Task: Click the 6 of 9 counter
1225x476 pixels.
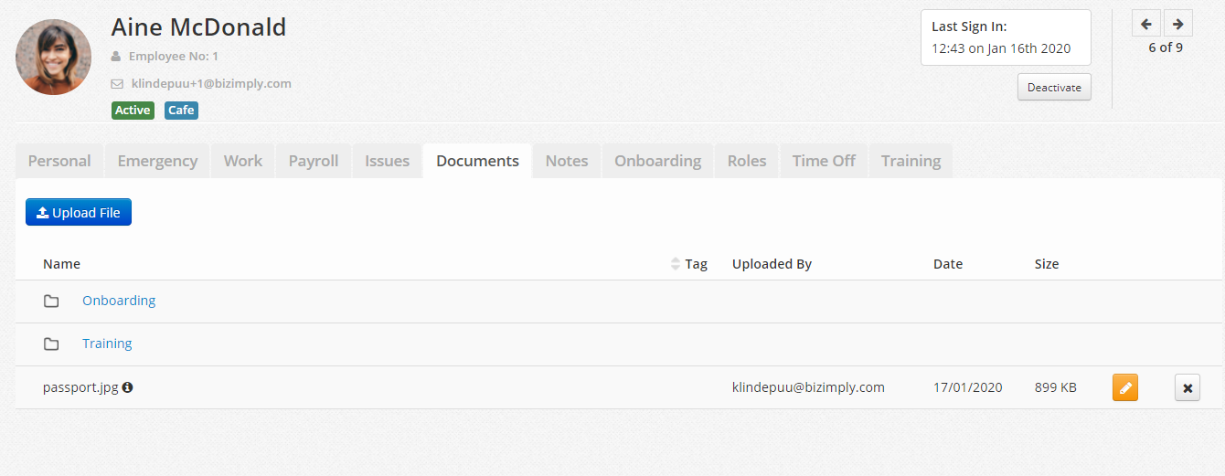Action: coord(1166,48)
